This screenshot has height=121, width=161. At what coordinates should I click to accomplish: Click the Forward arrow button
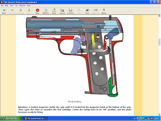12,11
